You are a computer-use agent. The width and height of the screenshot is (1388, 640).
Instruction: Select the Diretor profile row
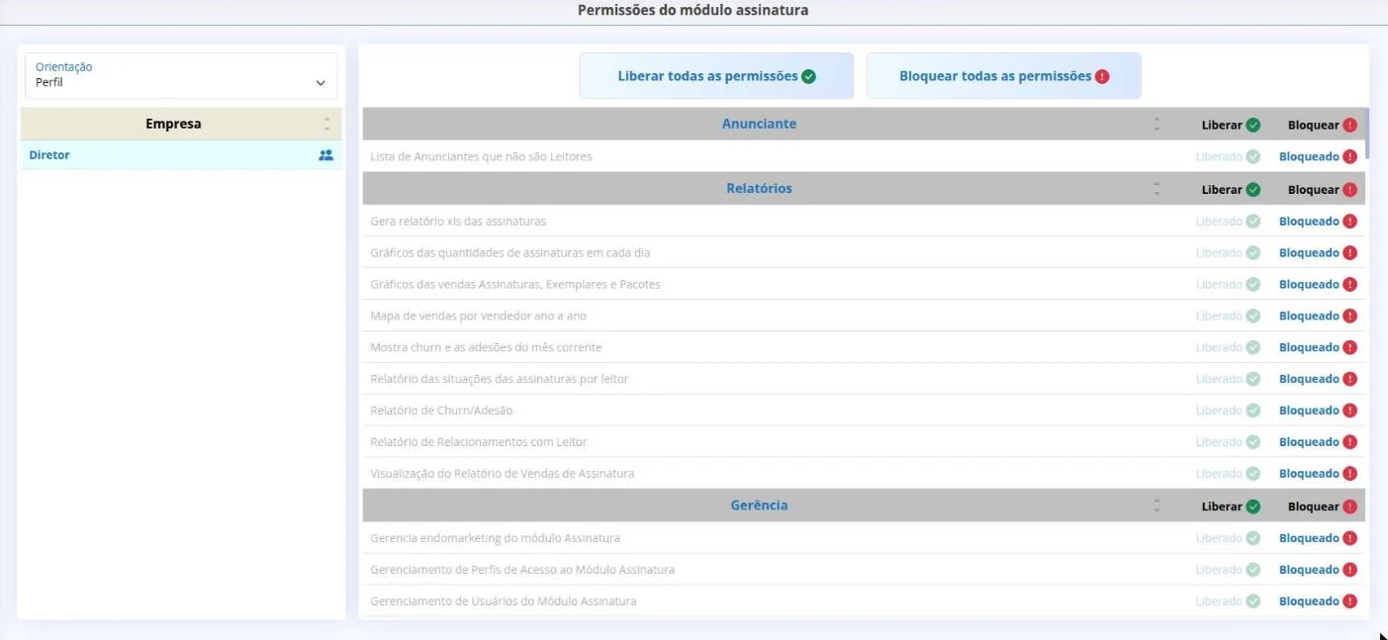[x=181, y=155]
